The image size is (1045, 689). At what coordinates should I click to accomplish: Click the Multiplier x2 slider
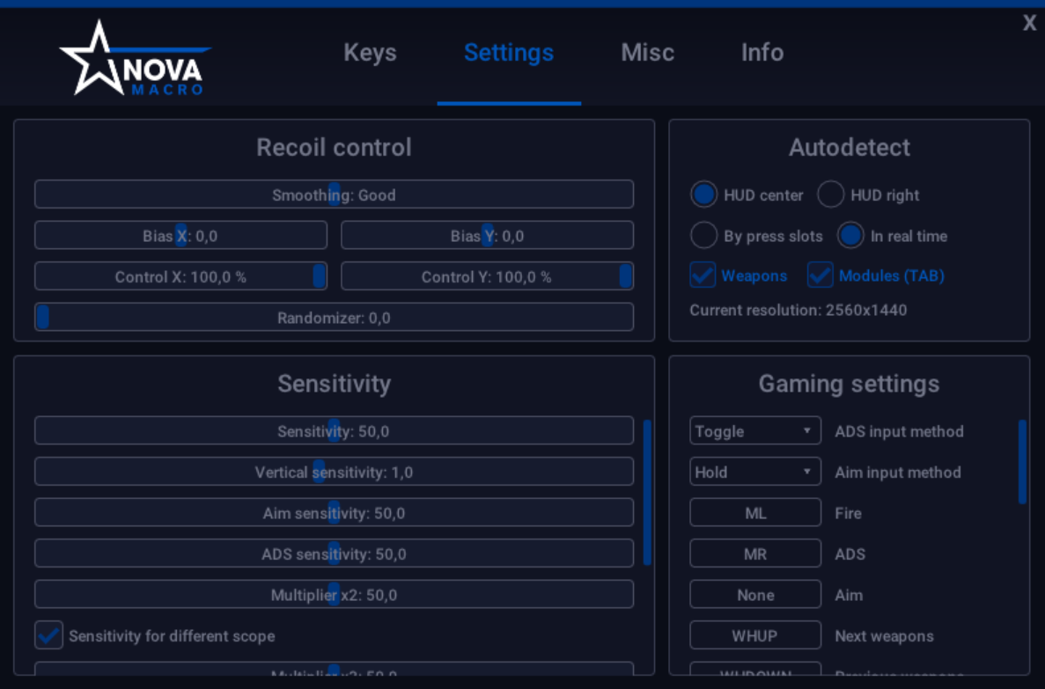[334, 594]
